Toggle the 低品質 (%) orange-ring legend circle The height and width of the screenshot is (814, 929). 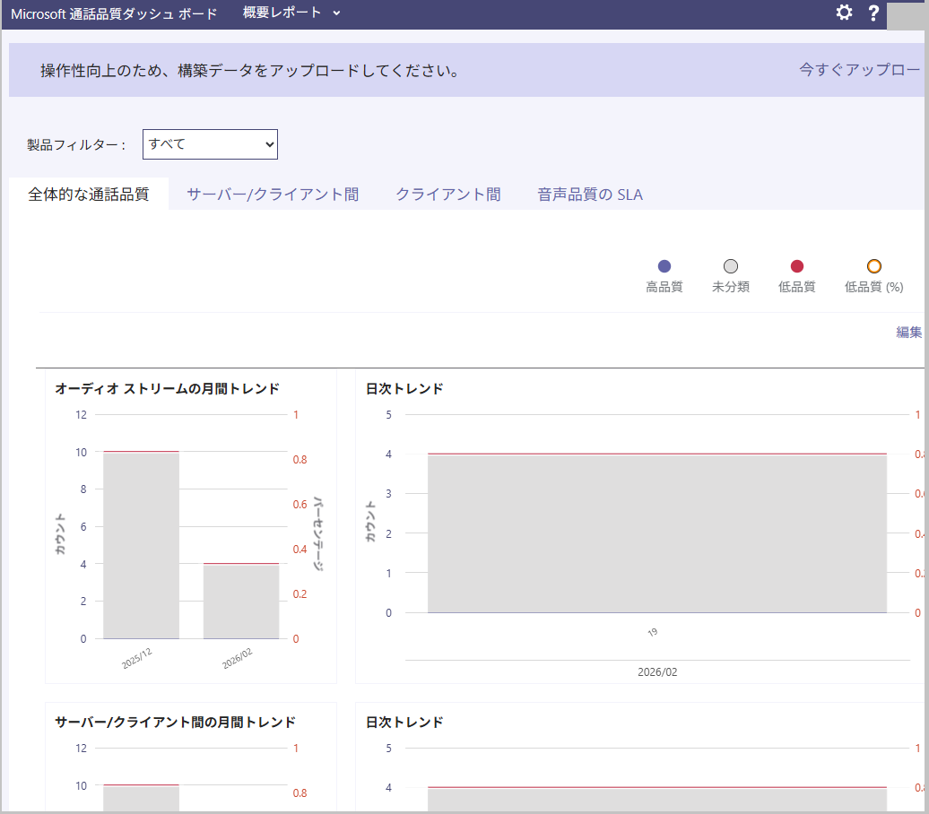tap(874, 266)
